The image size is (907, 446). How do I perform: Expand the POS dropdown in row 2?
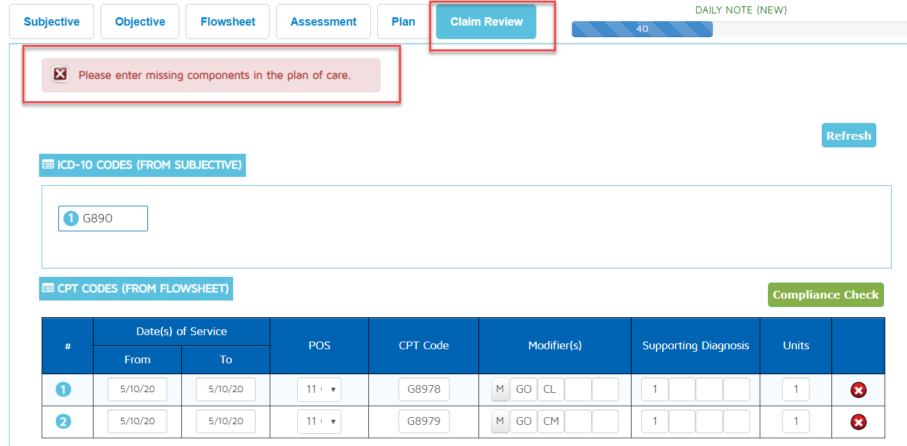point(319,422)
